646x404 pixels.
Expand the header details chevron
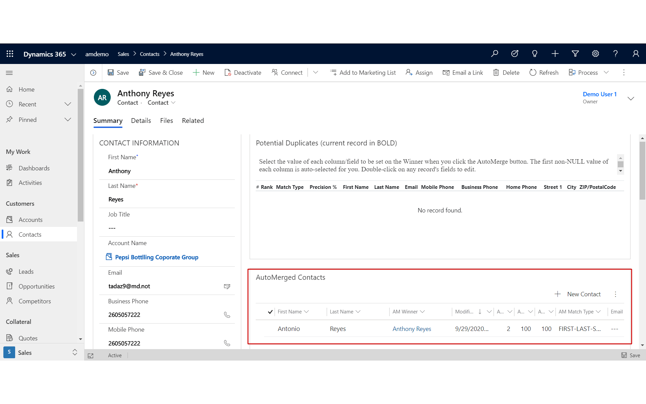(x=631, y=99)
